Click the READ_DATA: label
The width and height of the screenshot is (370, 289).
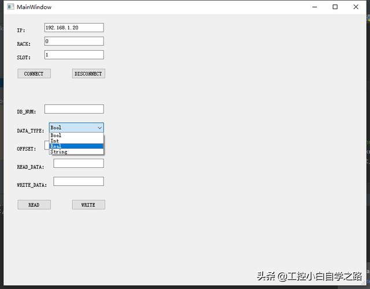click(31, 167)
